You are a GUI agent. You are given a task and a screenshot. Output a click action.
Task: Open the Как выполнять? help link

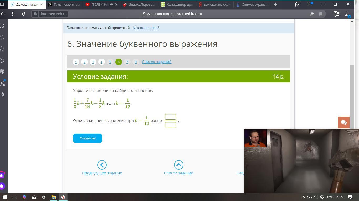146,28
